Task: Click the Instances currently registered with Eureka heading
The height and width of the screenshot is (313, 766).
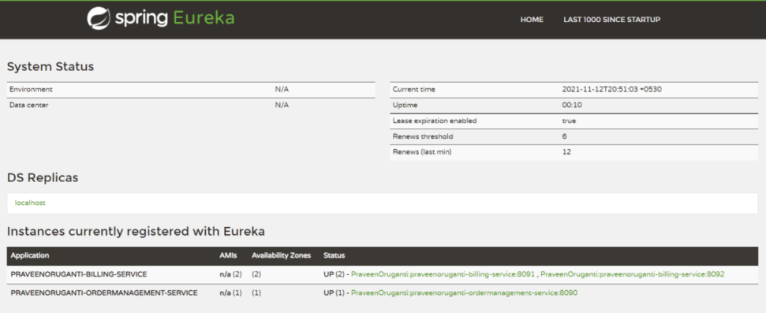Action: [136, 232]
